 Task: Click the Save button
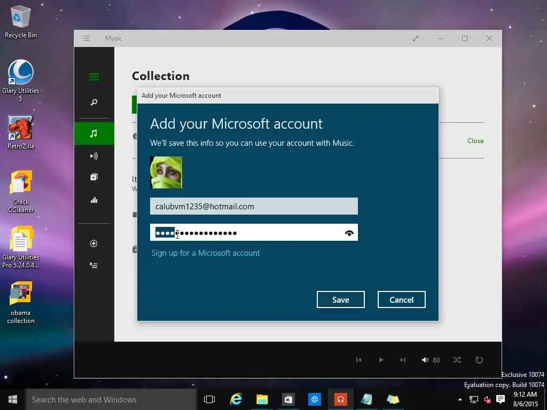pos(340,300)
